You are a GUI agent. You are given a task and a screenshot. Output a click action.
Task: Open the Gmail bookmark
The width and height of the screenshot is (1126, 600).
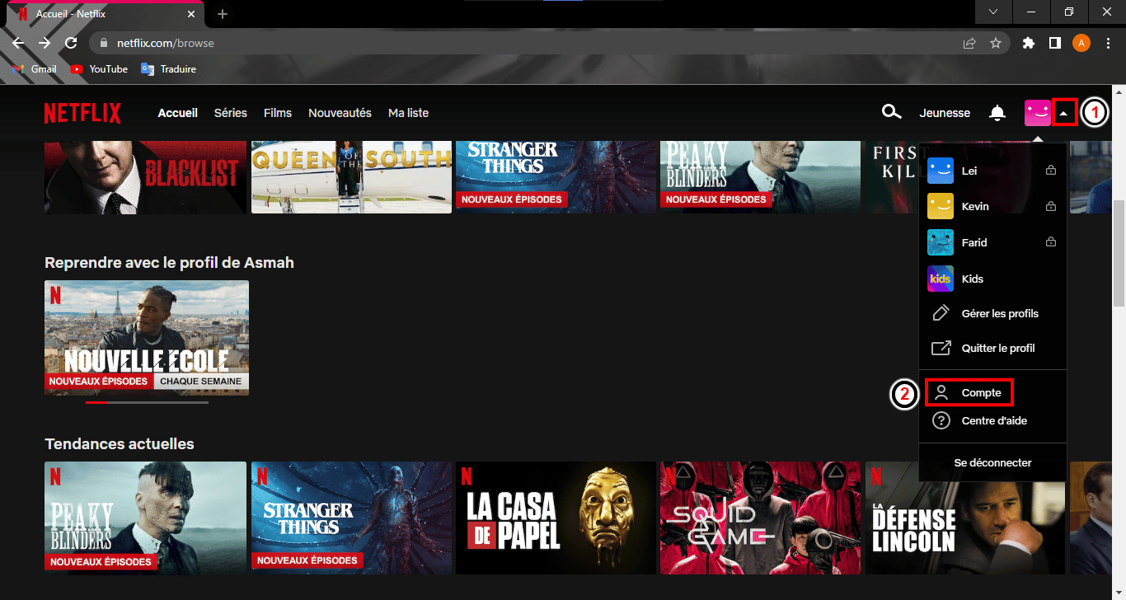click(35, 69)
